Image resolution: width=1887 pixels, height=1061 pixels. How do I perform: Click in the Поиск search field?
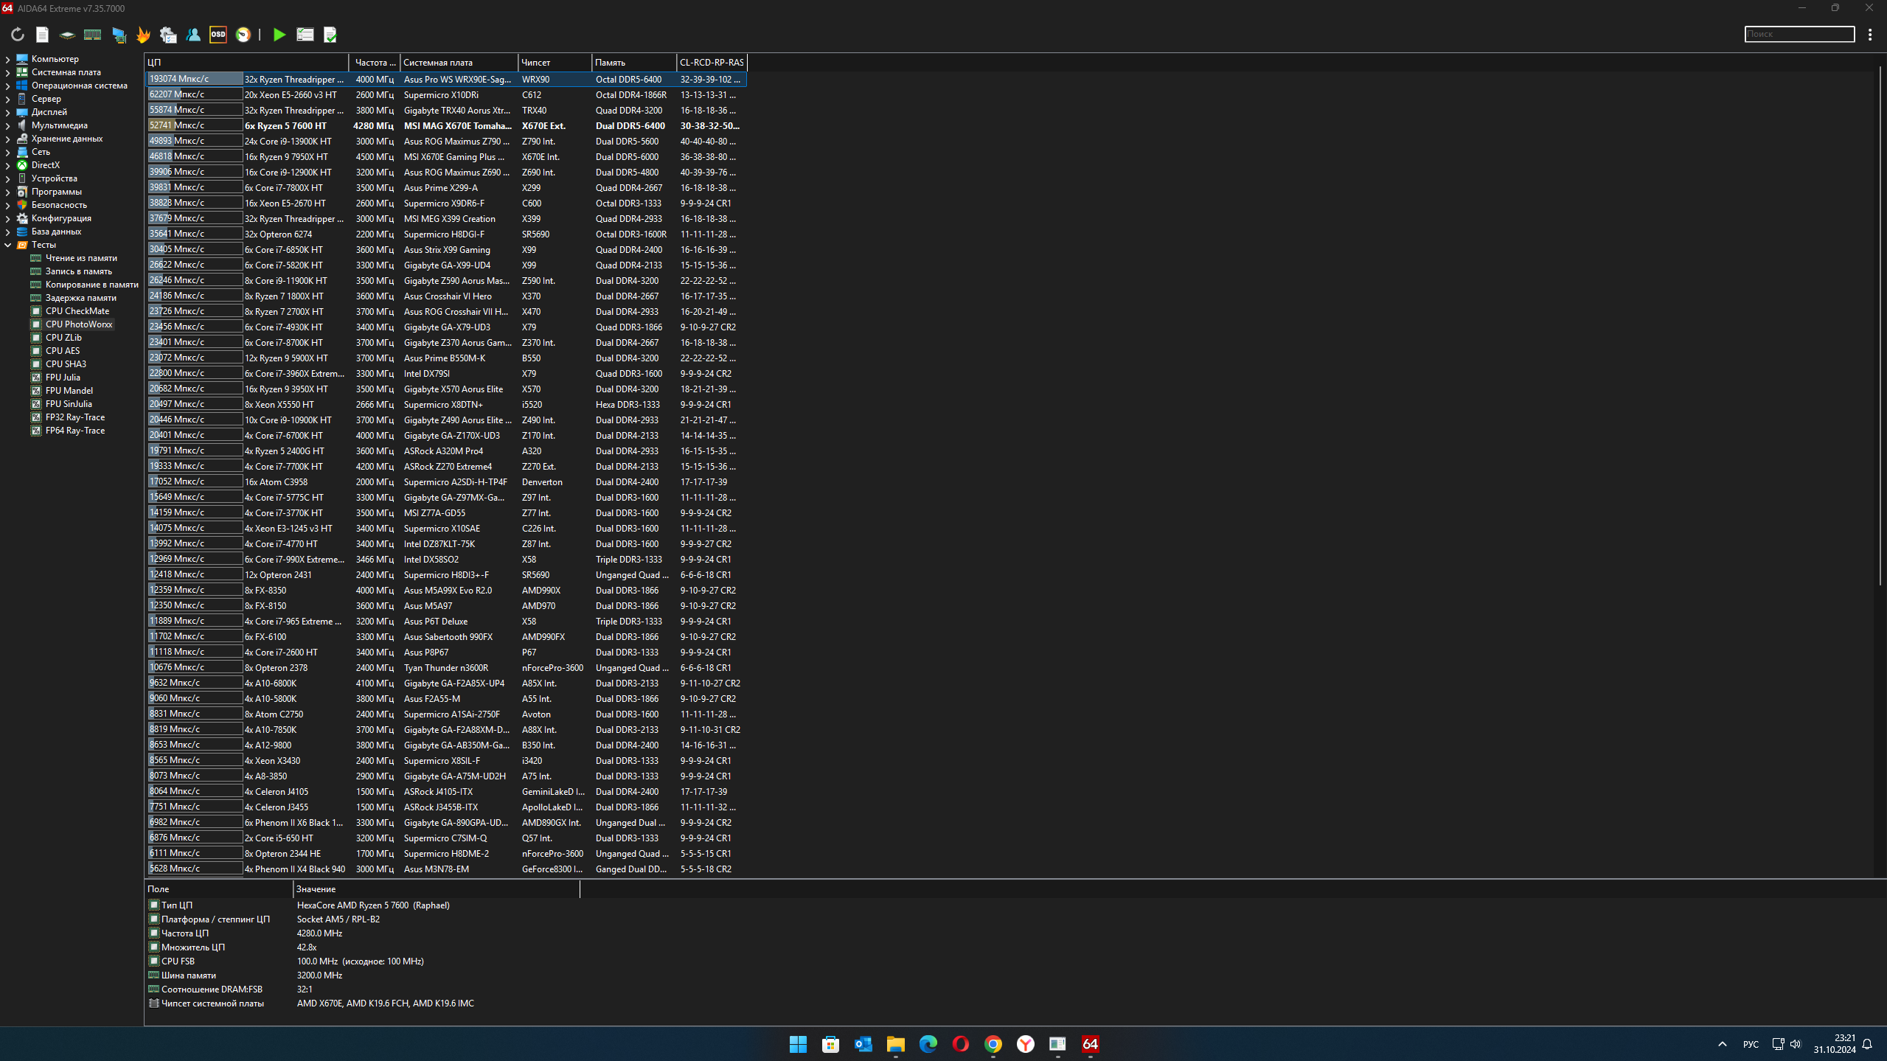(x=1799, y=34)
